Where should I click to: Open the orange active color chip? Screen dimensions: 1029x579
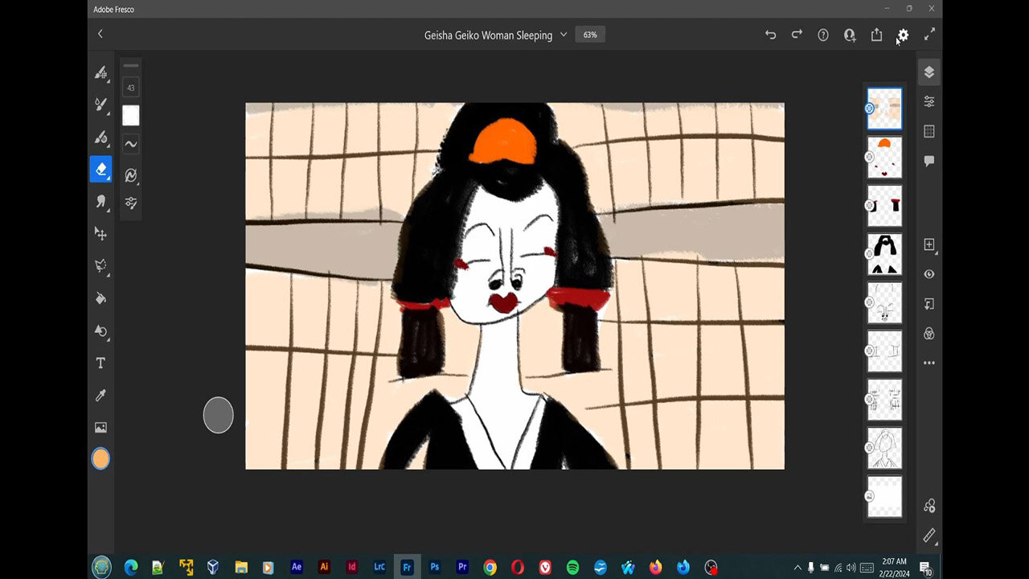[100, 459]
